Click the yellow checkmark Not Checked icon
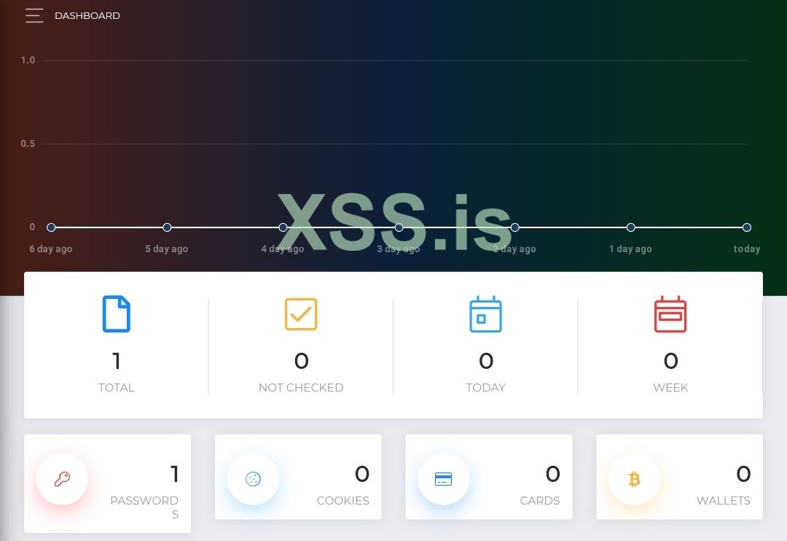This screenshot has height=541, width=787. pos(301,314)
